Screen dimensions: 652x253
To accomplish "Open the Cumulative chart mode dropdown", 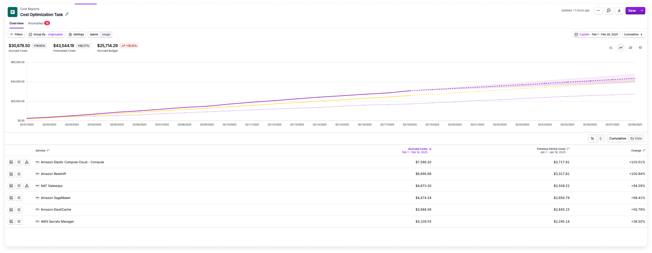I will 634,34.
